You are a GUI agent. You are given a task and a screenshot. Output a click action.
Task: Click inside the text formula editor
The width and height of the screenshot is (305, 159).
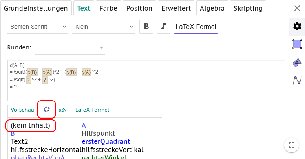tap(146, 81)
